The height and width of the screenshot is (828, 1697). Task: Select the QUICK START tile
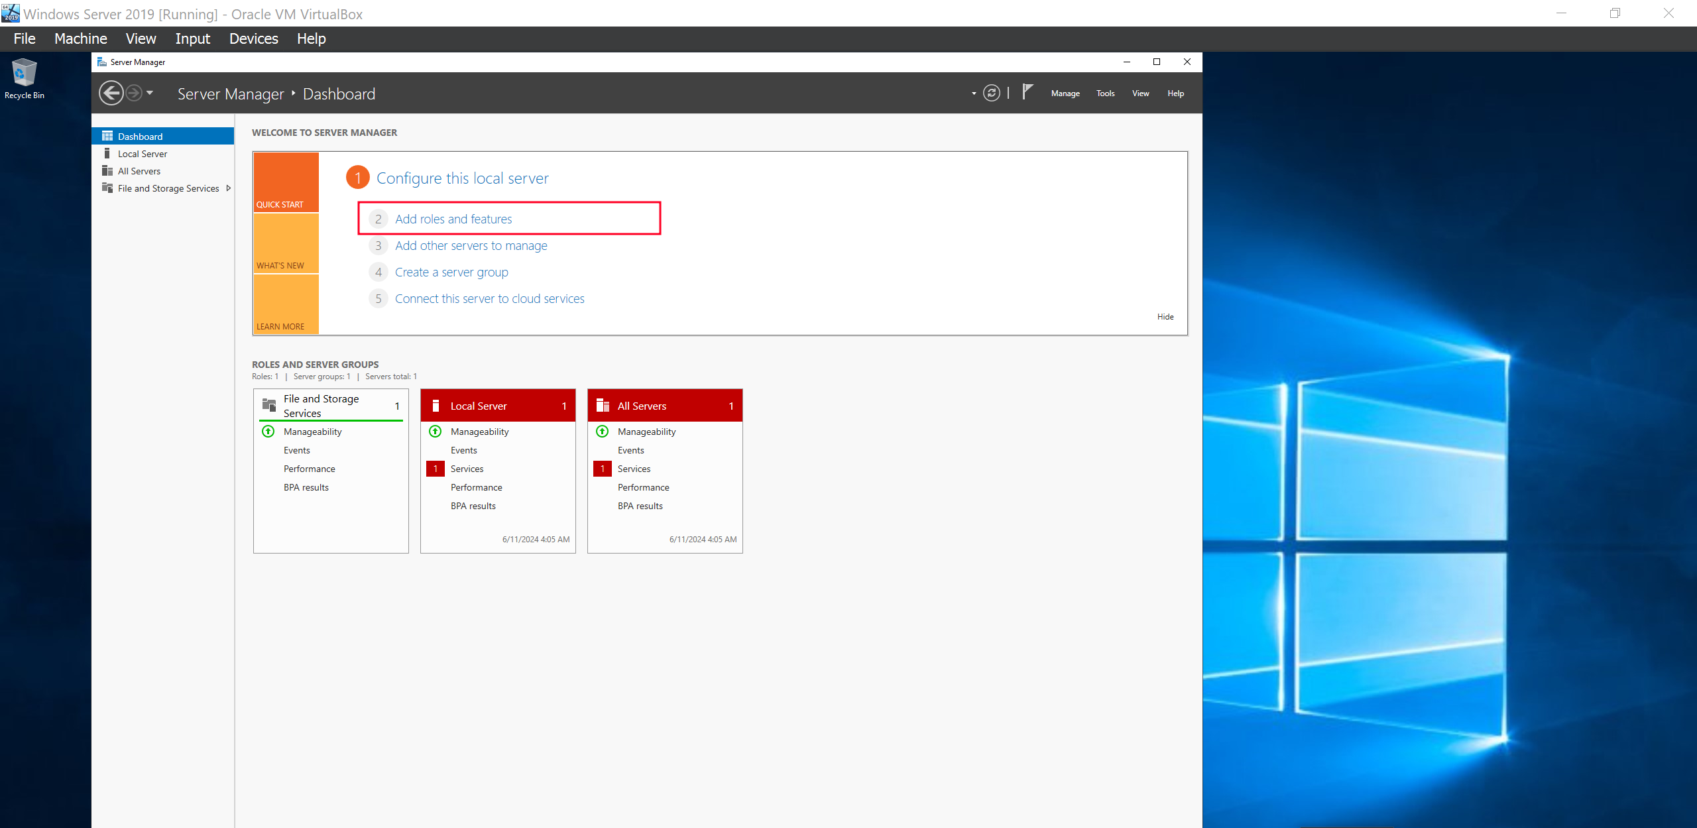coord(286,182)
